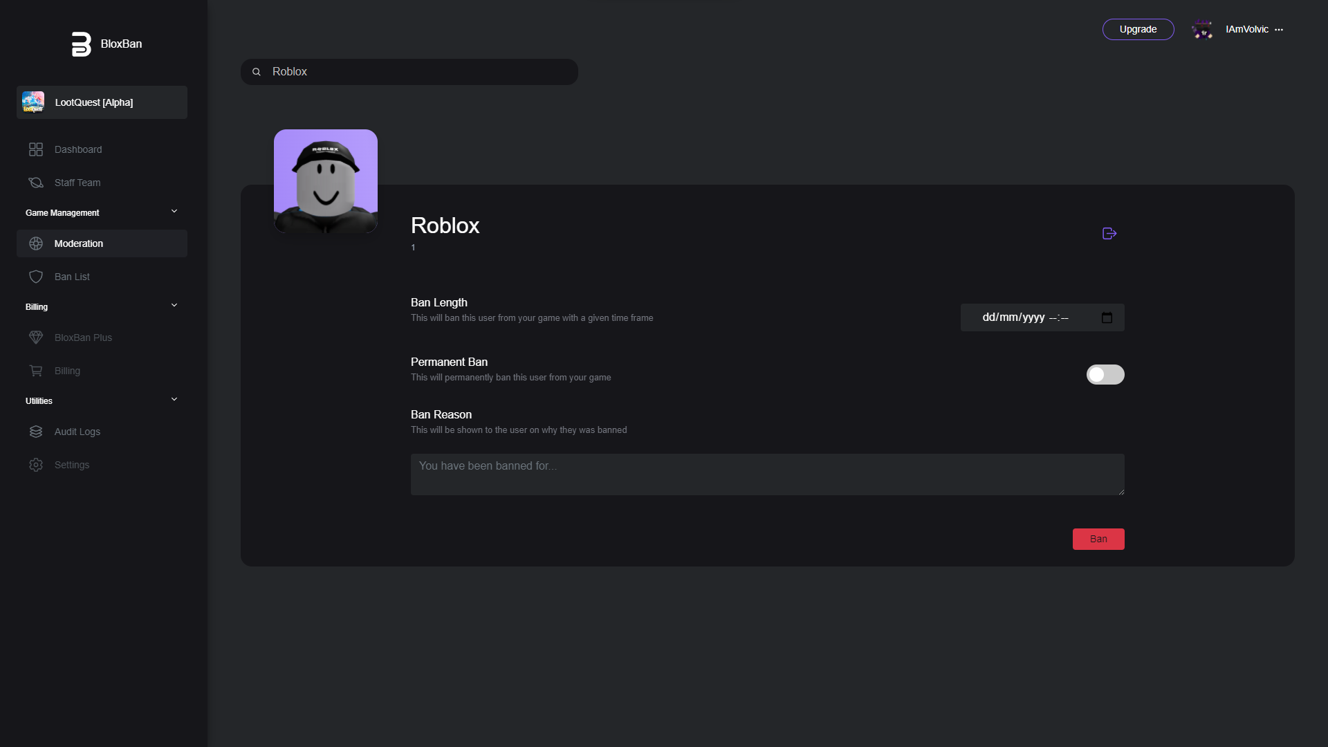Screen dimensions: 1328x747
Task: Click the open-profile icon beside Roblox name
Action: (x=1109, y=234)
